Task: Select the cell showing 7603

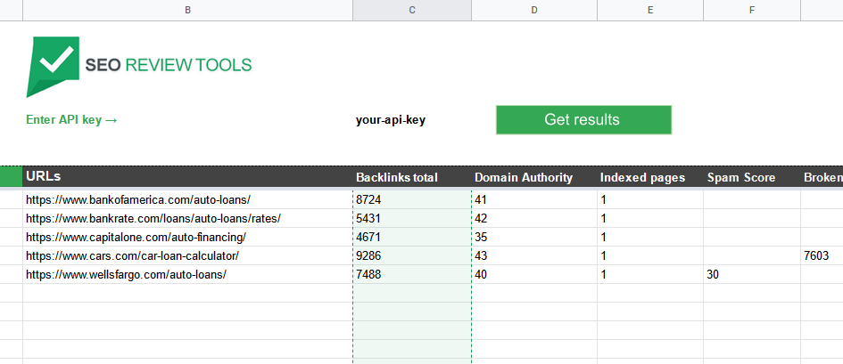Action: point(822,255)
